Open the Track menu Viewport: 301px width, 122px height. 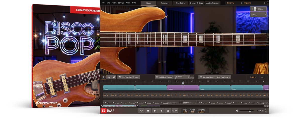click(x=114, y=3)
